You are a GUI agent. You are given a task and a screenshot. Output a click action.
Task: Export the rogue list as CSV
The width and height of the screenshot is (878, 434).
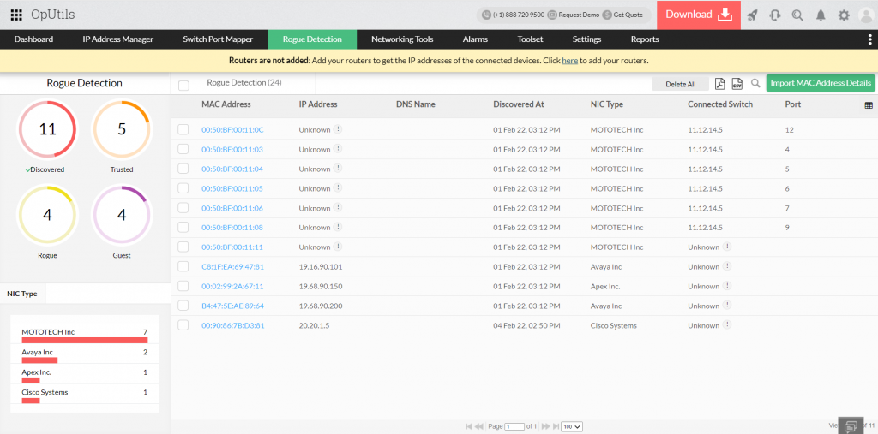pos(737,83)
